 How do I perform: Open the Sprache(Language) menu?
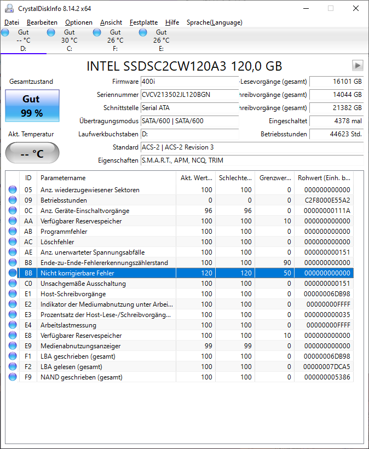[x=215, y=22]
